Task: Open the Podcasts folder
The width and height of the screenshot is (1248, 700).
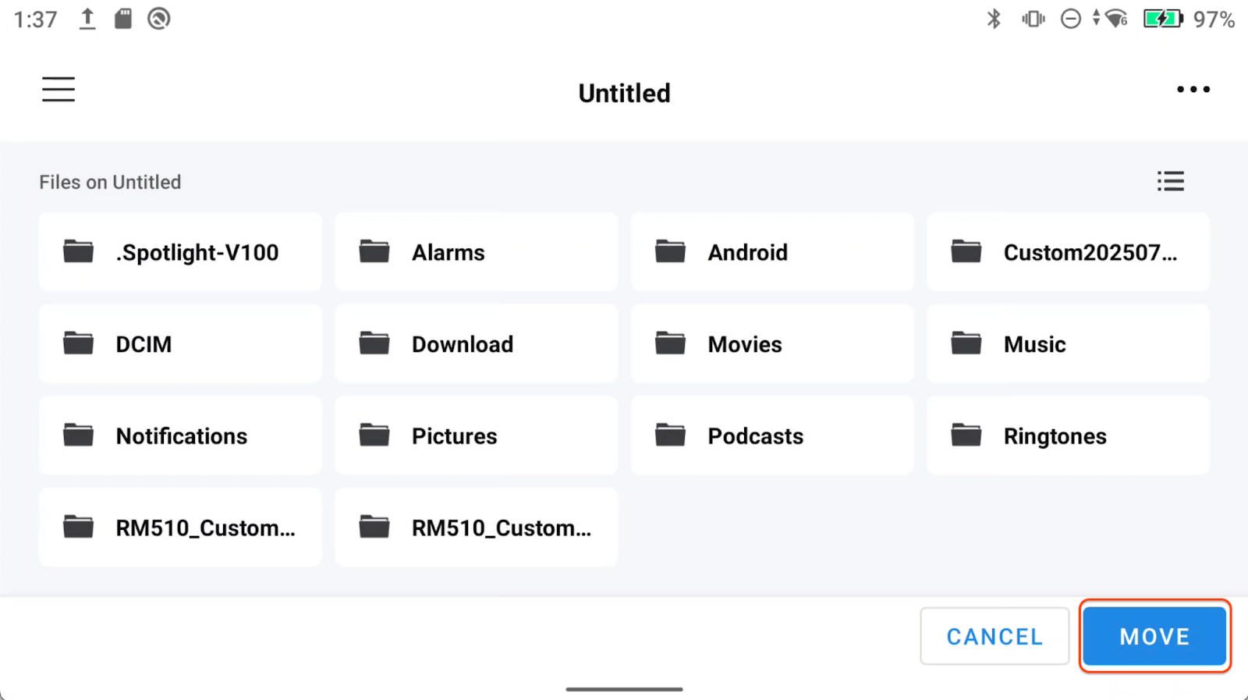Action: (x=771, y=435)
